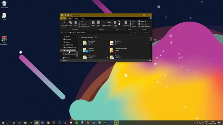Collapse the Frequent folders section
Screen dimensions: 223x125
[x=79, y=37]
